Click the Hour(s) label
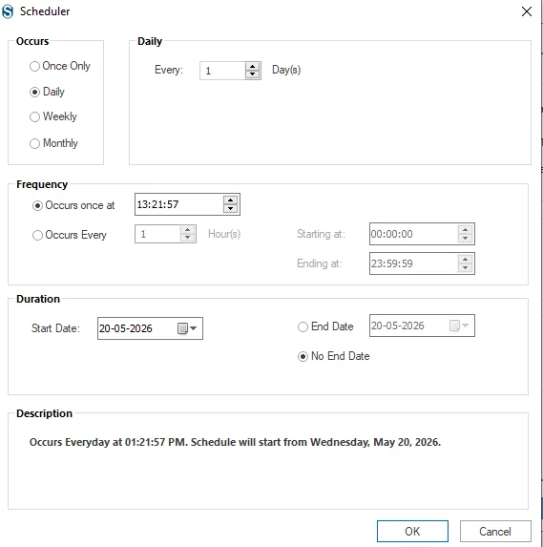Image resolution: width=543 pixels, height=547 pixels. click(224, 234)
